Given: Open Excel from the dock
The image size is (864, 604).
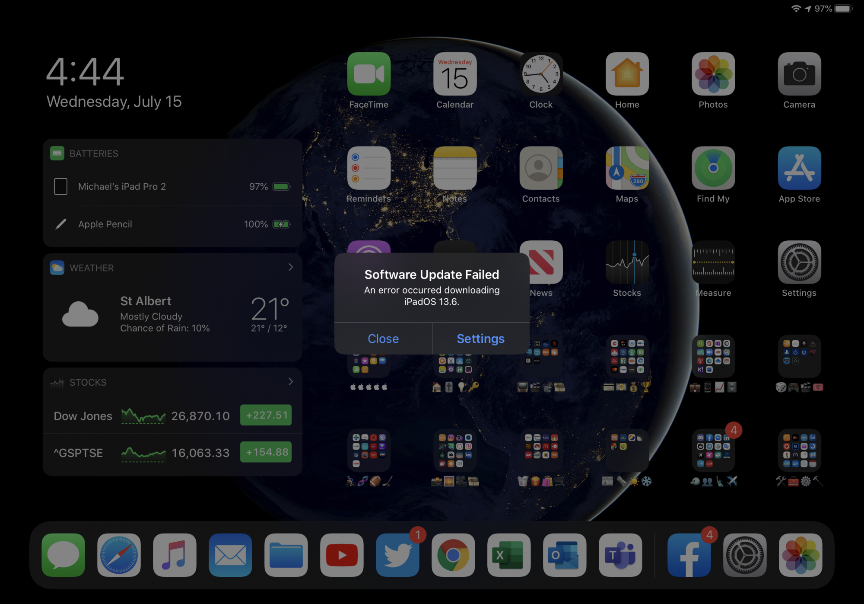Looking at the screenshot, I should 509,555.
